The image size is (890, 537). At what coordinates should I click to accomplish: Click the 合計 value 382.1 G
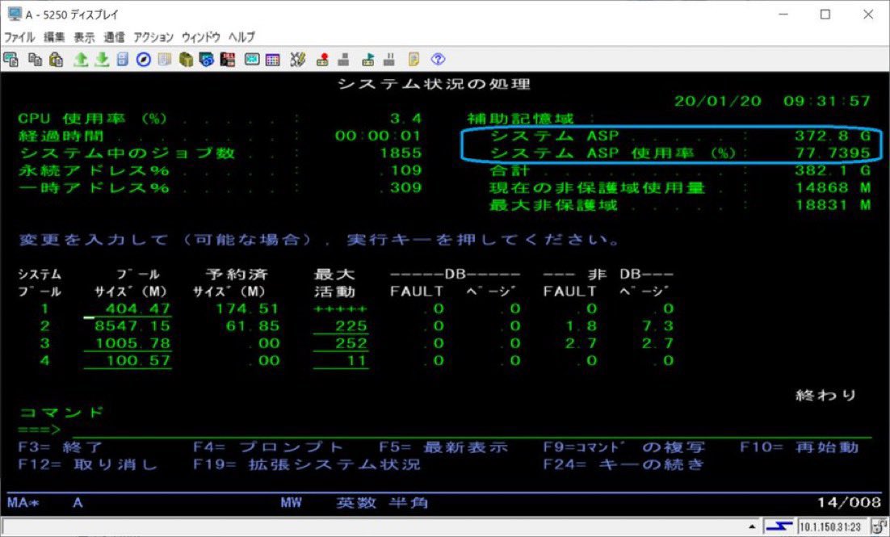coord(833,170)
